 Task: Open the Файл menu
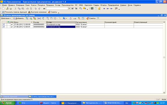coord(5,5)
